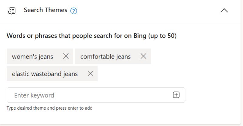Image resolution: width=243 pixels, height=126 pixels.
Task: Open the Search Themes help tooltip icon
Action: click(x=74, y=11)
